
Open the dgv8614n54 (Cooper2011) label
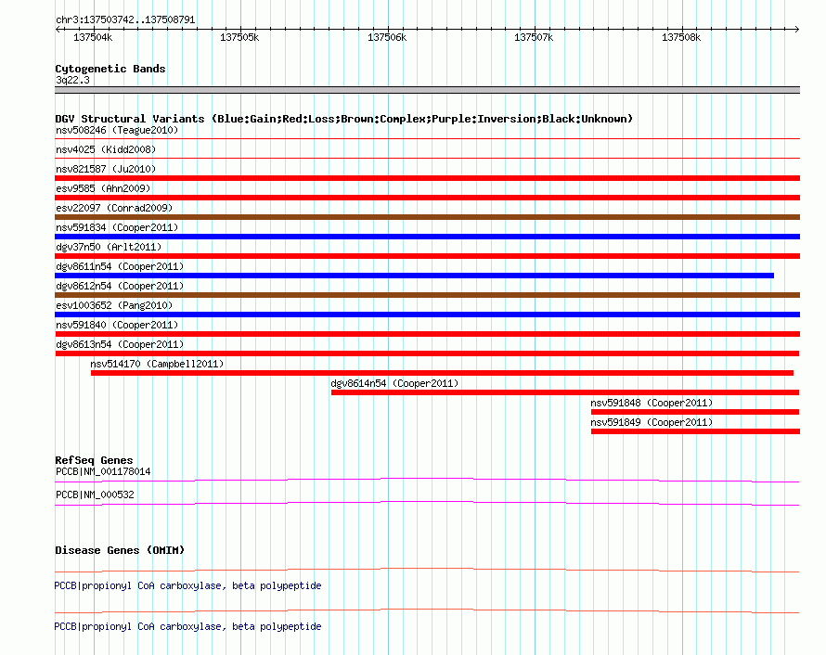394,383
